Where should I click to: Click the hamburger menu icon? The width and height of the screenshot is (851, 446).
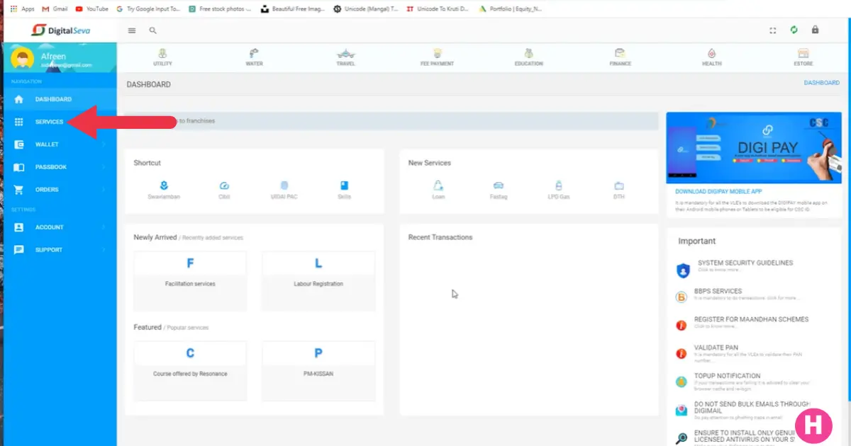(x=131, y=30)
